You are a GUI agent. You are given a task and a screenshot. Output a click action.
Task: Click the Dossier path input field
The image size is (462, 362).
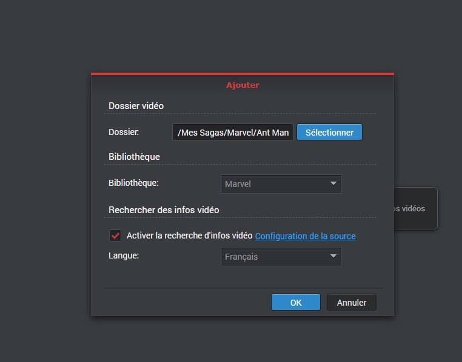click(232, 132)
